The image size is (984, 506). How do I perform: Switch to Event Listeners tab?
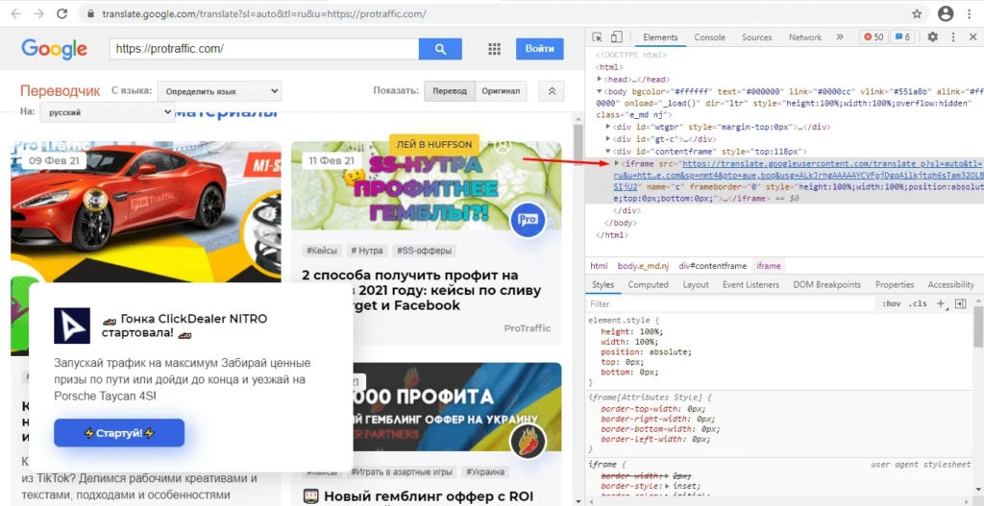click(750, 284)
